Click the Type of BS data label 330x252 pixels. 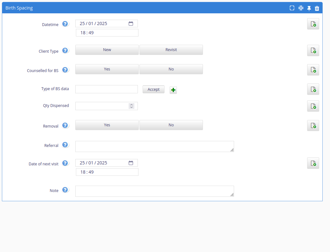pos(55,89)
